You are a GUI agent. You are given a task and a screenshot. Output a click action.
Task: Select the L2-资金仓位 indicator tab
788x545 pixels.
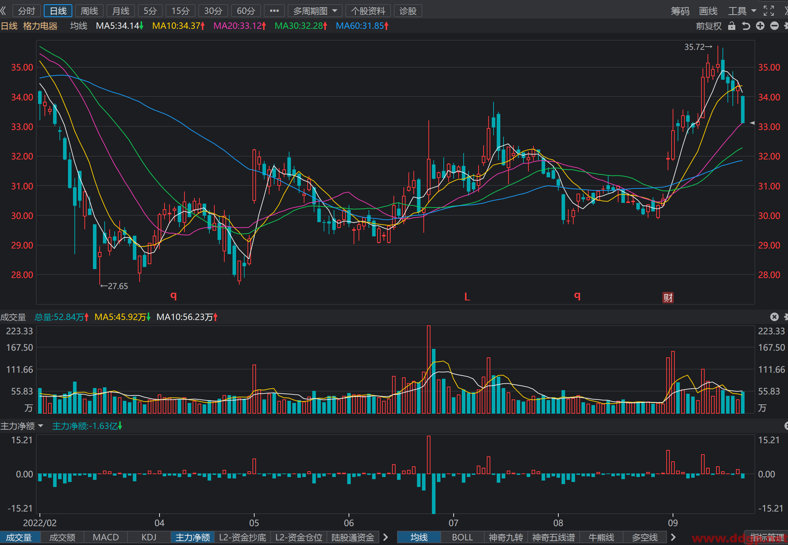[x=299, y=537]
